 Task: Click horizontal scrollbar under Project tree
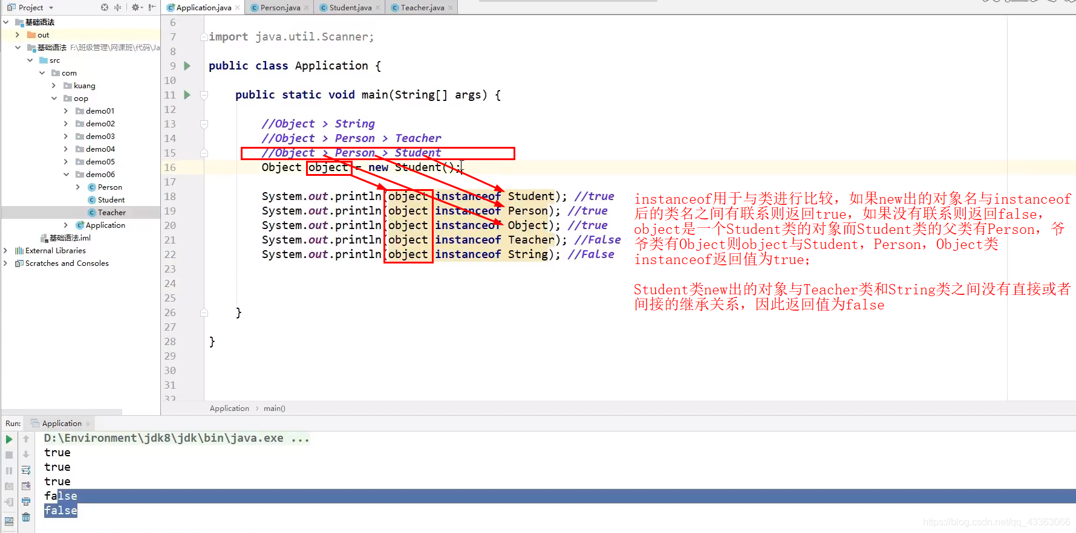(62, 412)
